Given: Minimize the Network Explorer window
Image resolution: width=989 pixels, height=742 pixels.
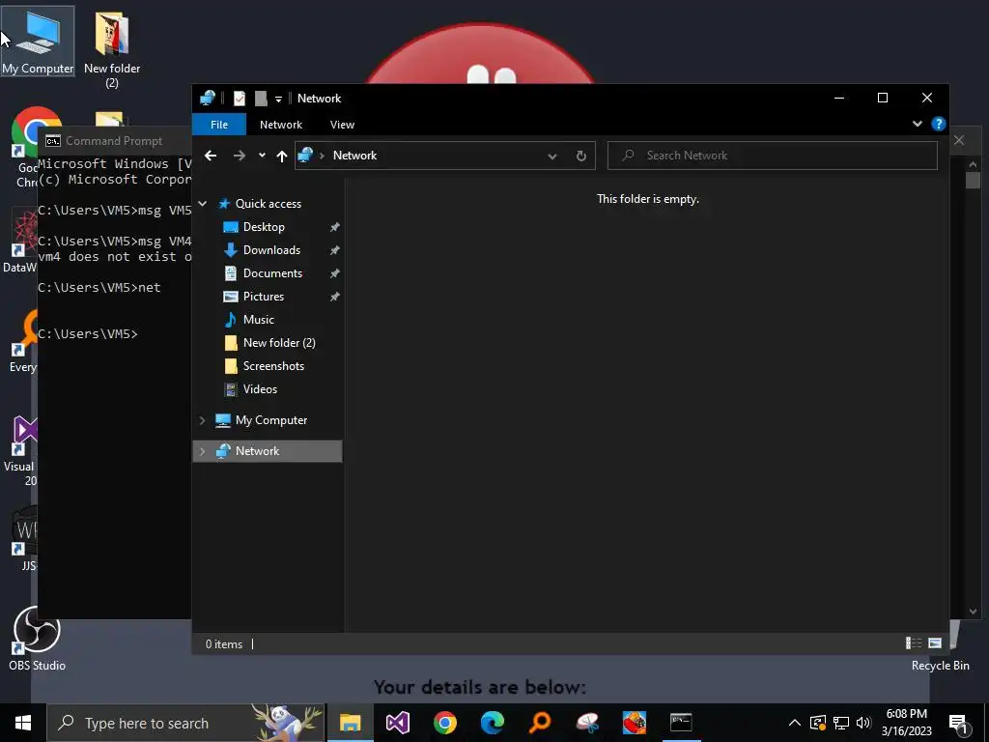Looking at the screenshot, I should point(839,98).
